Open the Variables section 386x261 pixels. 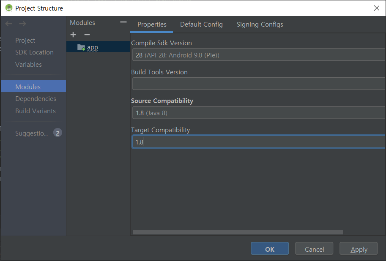coord(28,65)
